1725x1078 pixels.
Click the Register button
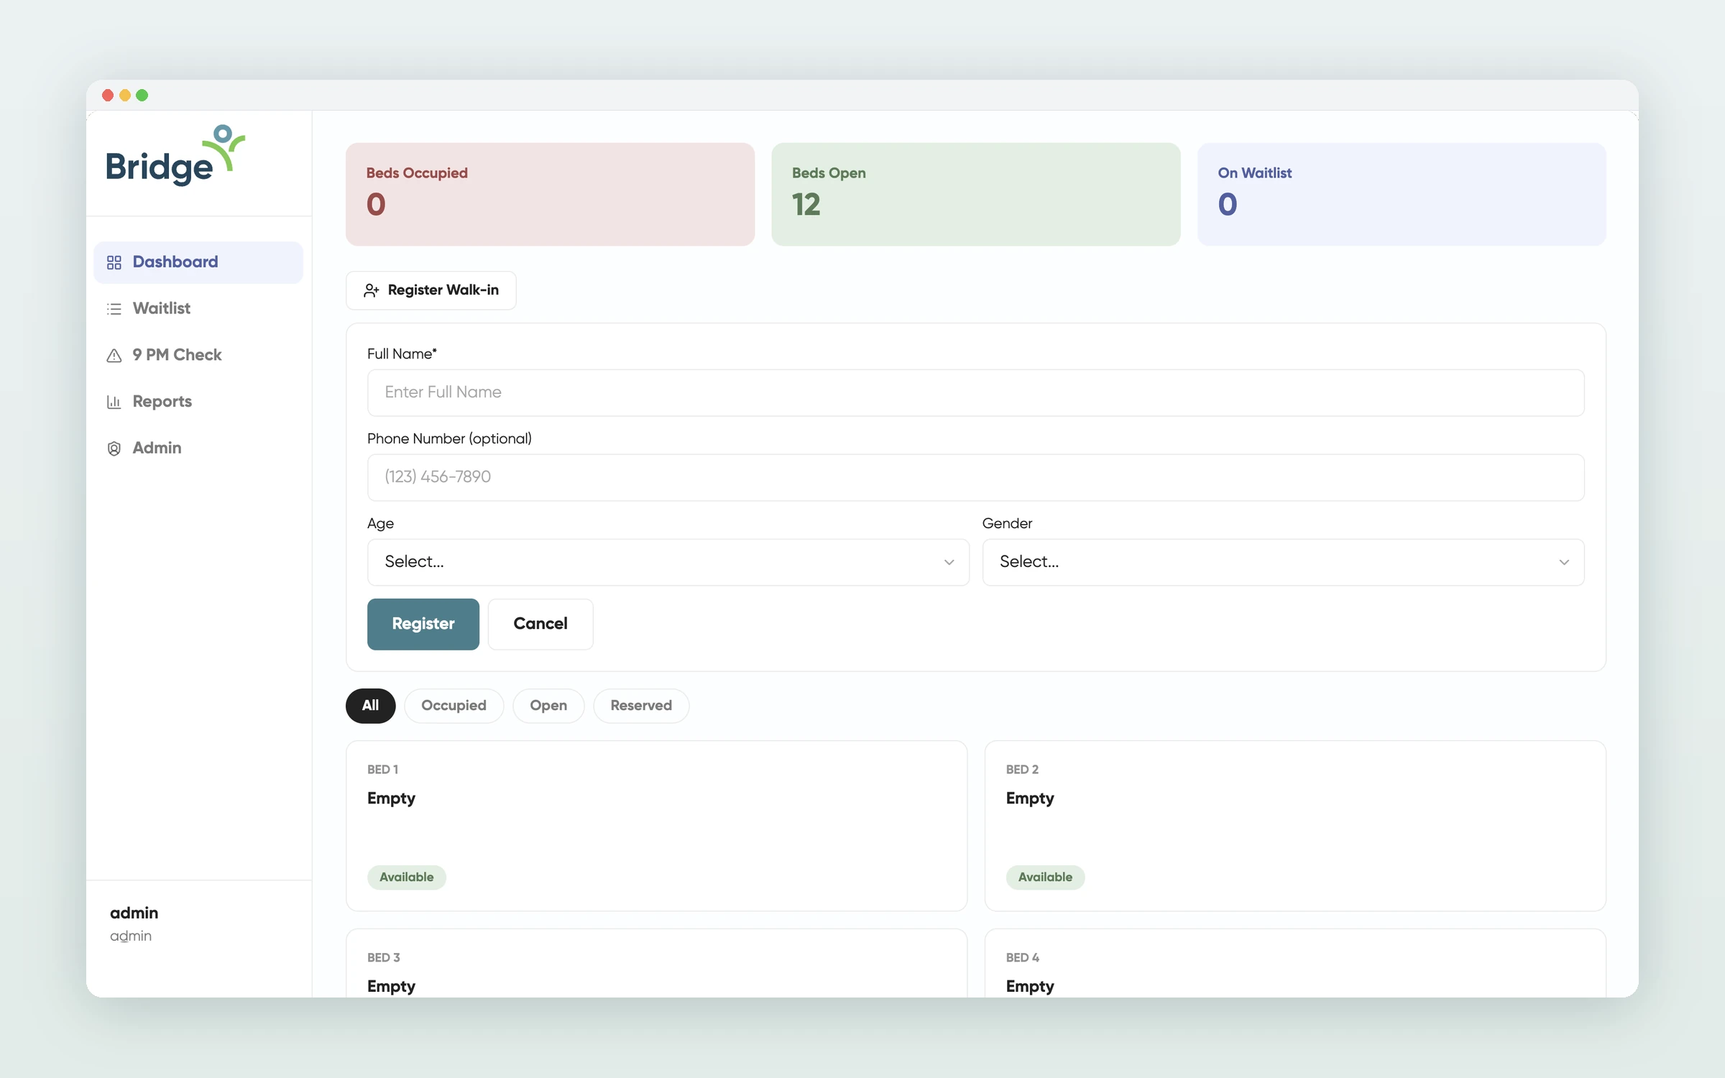point(423,624)
